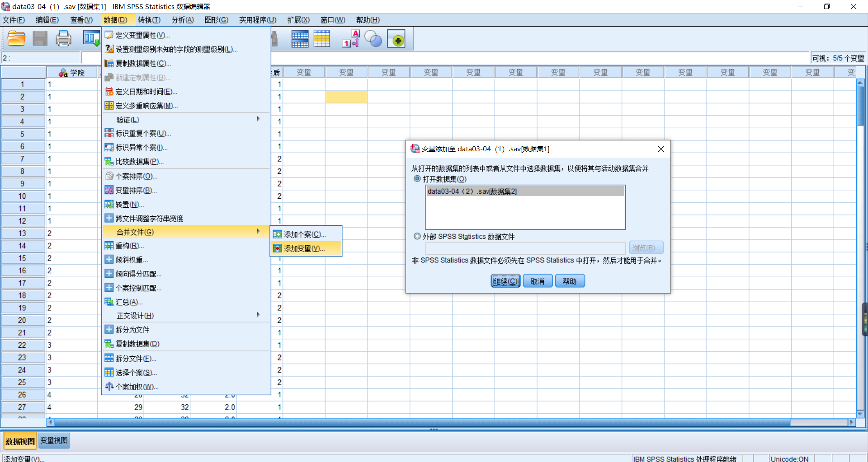Click the open data file folder icon
This screenshot has height=462, width=868.
coord(16,39)
